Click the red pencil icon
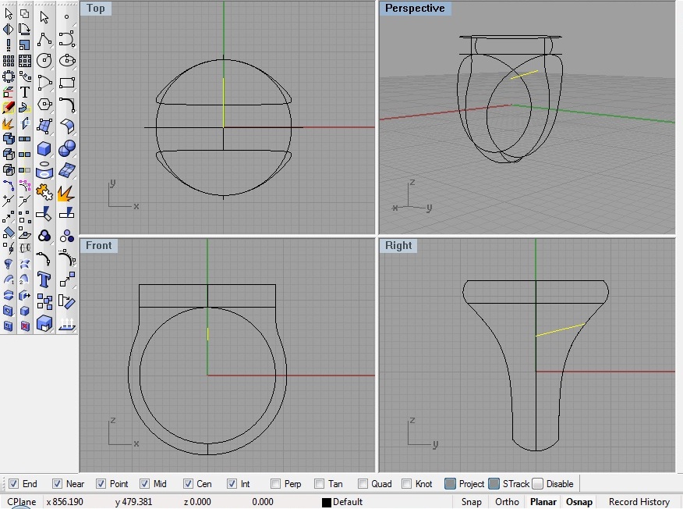This screenshot has height=509, width=683. pyautogui.click(x=9, y=107)
